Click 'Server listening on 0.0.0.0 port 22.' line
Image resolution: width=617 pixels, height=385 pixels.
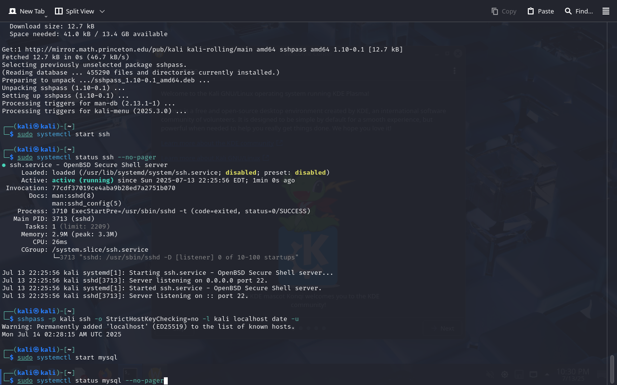pyautogui.click(x=135, y=281)
